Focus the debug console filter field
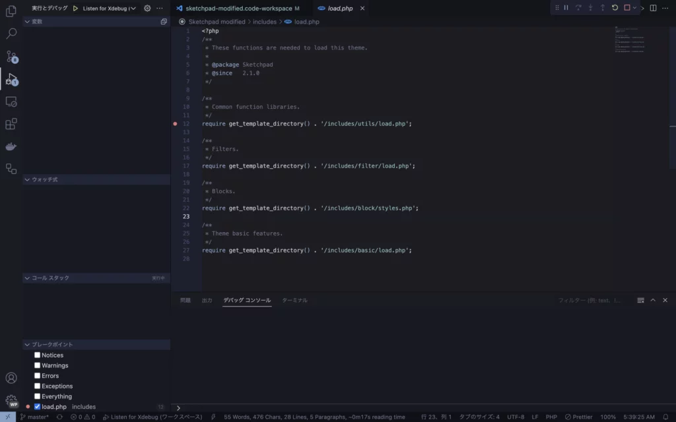This screenshot has width=676, height=422. tap(593, 300)
